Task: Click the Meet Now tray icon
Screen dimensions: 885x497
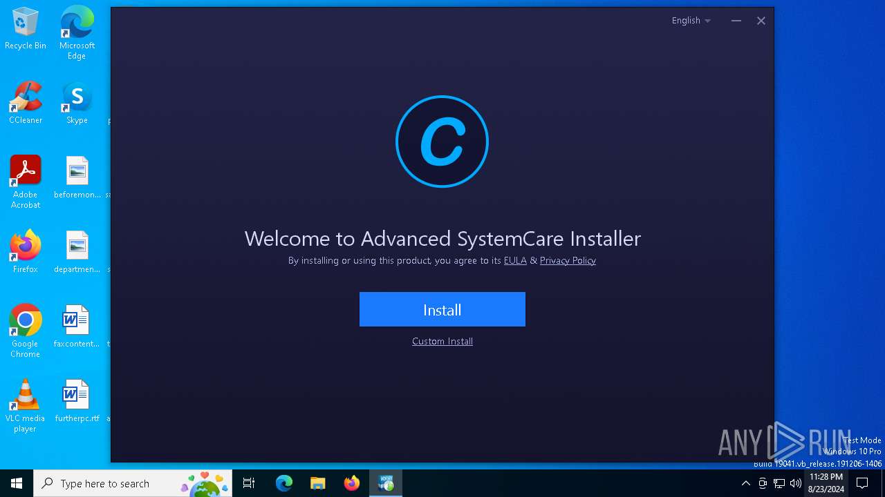Action: [763, 483]
